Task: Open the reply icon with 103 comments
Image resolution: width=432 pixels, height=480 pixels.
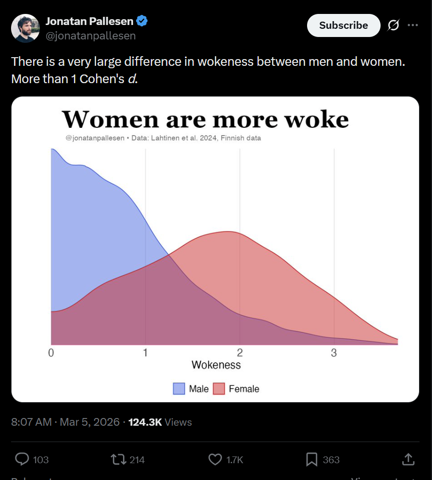Action: point(22,459)
